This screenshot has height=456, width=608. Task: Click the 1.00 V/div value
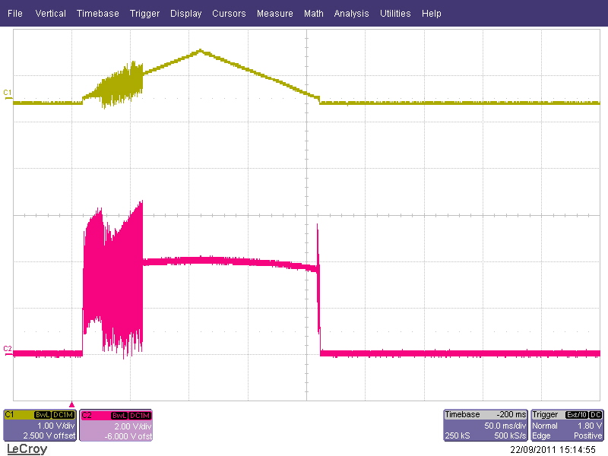[55, 426]
